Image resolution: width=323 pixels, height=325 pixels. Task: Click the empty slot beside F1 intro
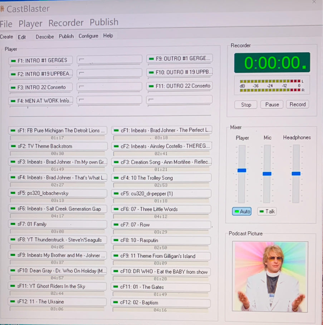tap(109, 60)
